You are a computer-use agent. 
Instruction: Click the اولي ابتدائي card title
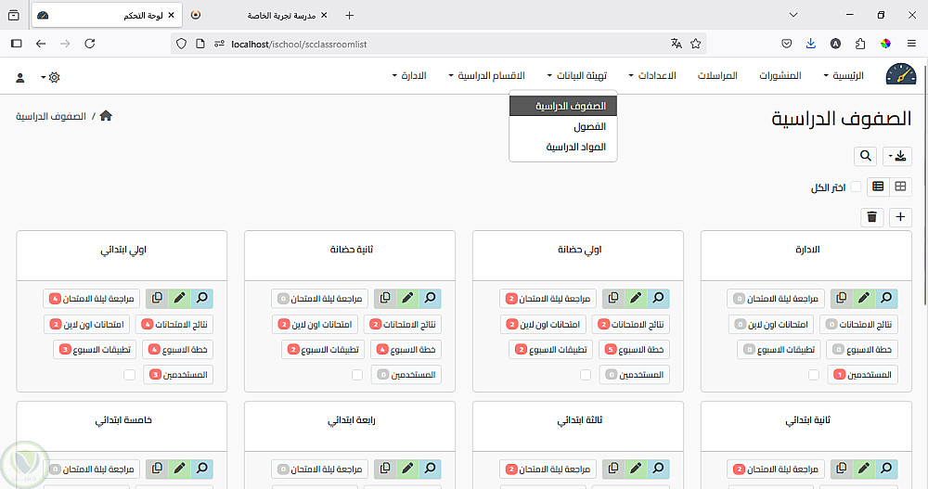coord(123,250)
